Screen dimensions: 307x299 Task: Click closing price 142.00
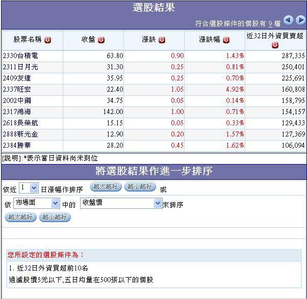(x=113, y=112)
